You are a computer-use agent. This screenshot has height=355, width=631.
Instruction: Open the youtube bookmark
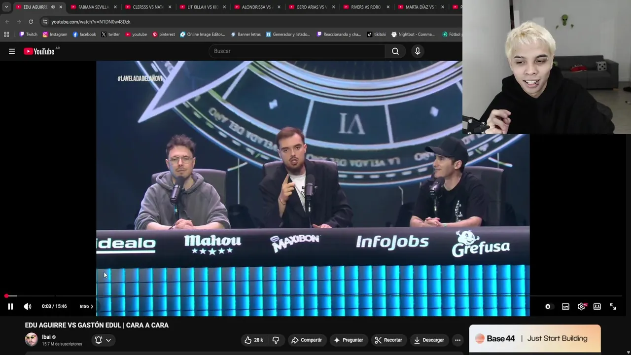tap(136, 35)
